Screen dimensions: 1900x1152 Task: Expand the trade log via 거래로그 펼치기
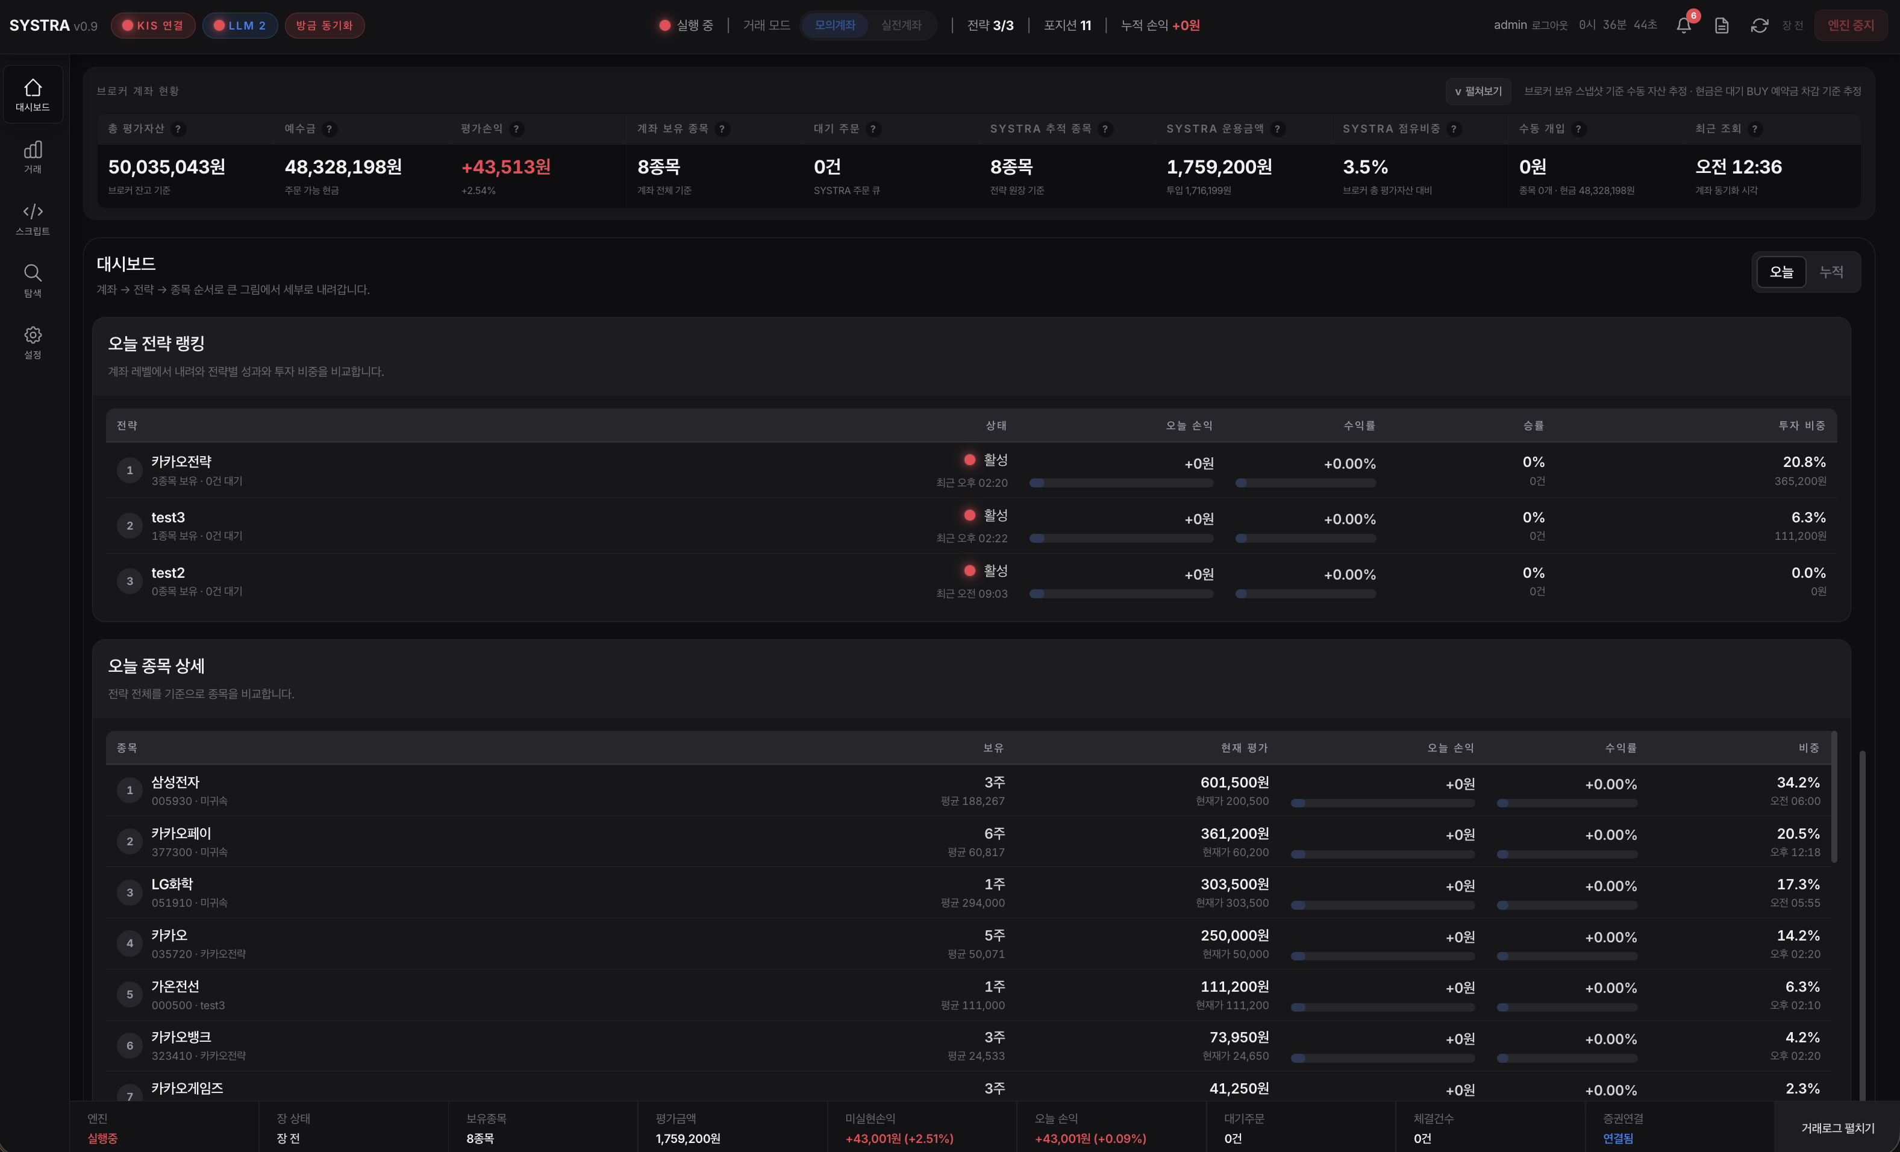click(x=1837, y=1127)
